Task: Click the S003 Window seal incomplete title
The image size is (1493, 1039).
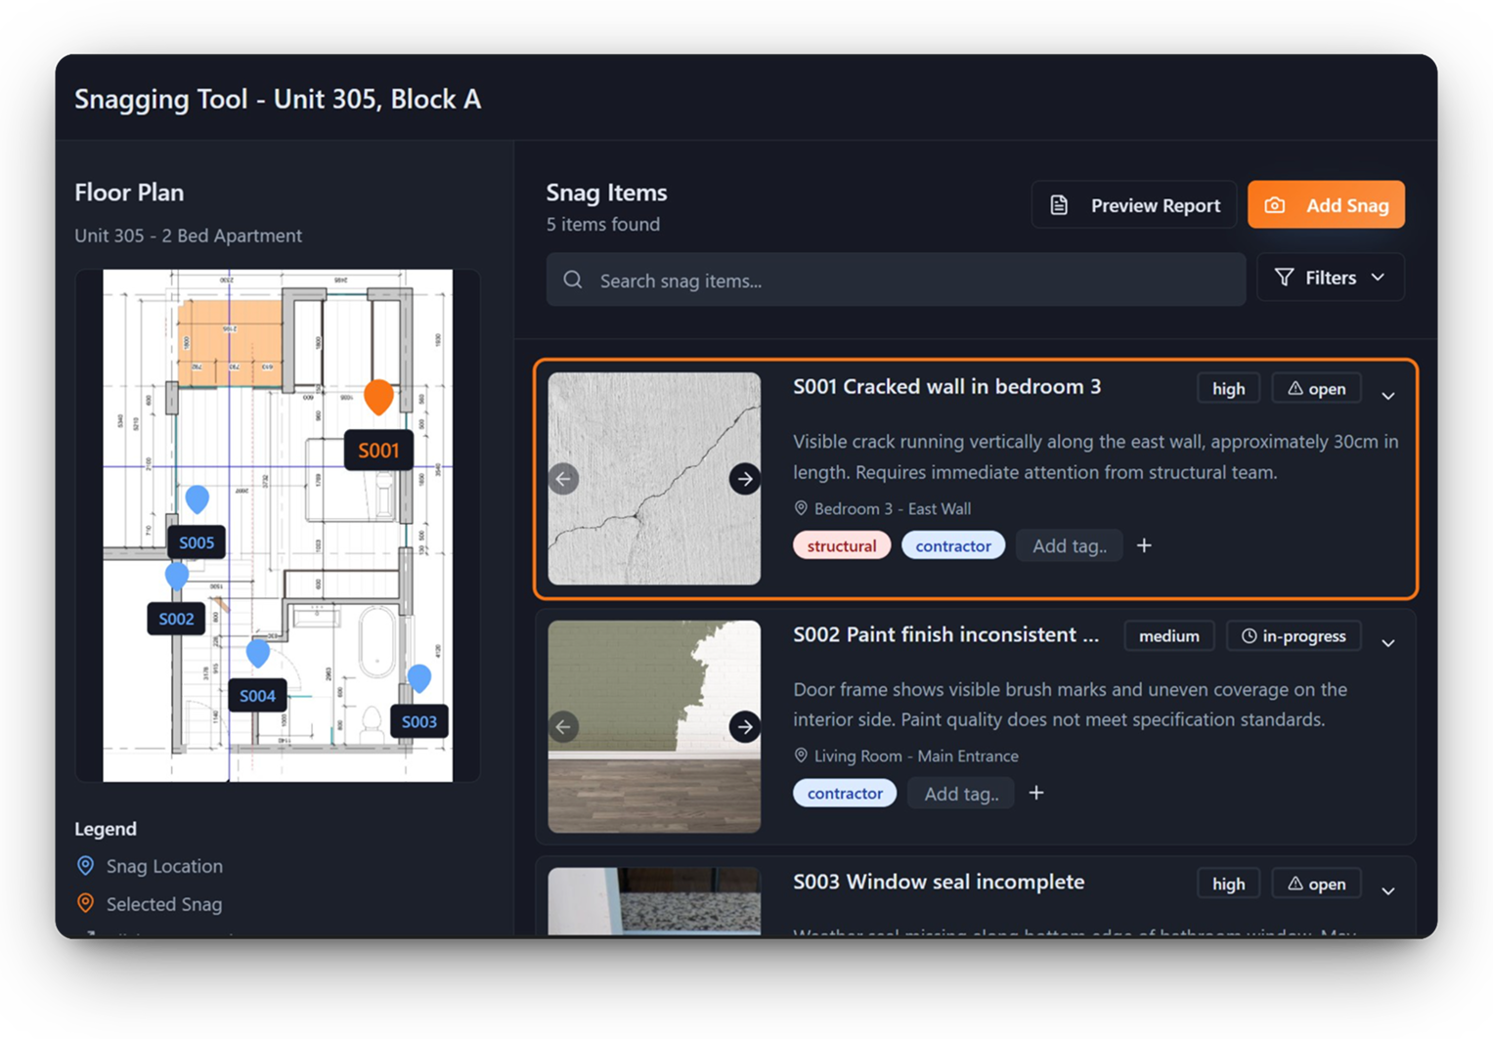Action: coord(939,882)
